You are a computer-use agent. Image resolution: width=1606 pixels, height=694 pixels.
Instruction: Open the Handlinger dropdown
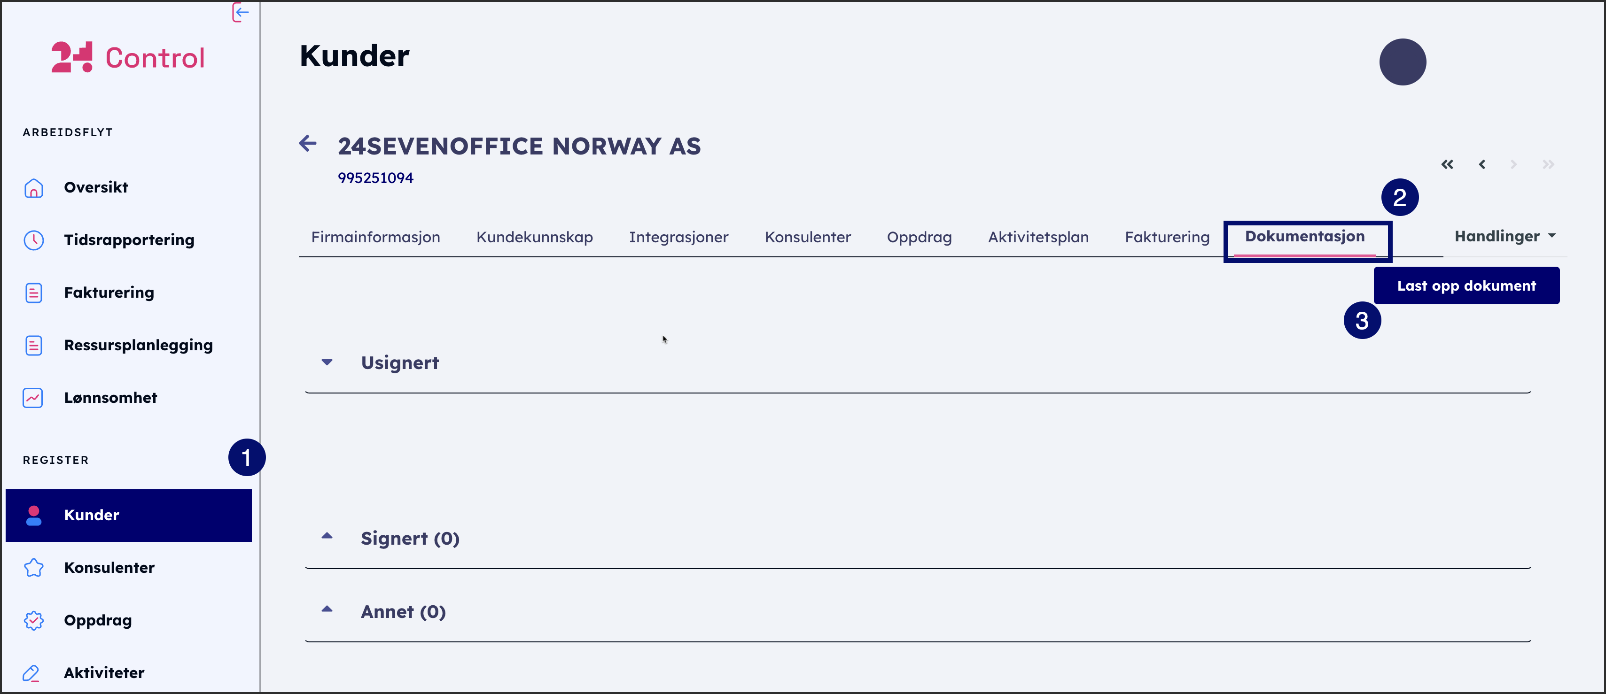(x=1505, y=236)
